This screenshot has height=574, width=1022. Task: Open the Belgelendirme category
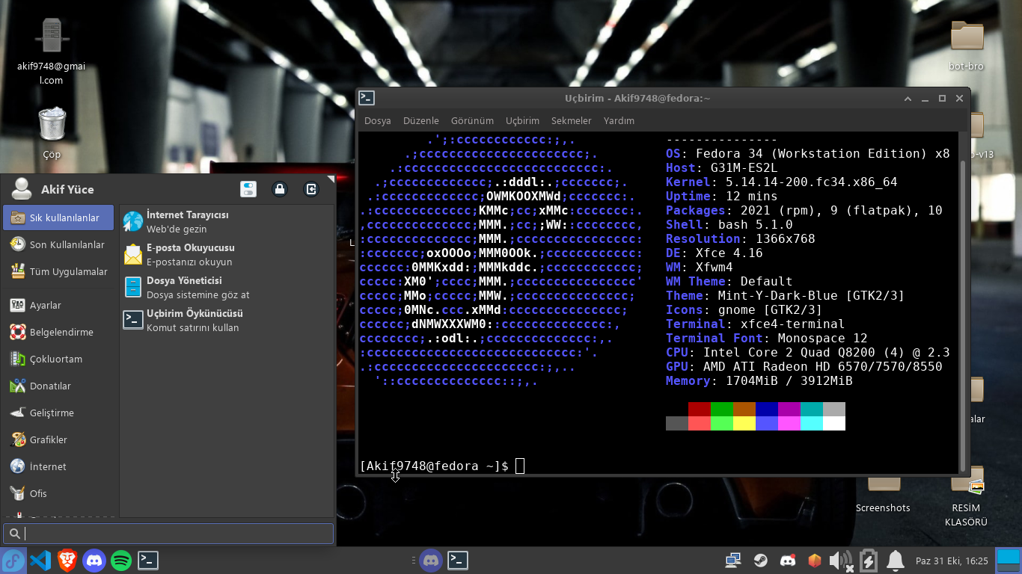[x=58, y=332]
